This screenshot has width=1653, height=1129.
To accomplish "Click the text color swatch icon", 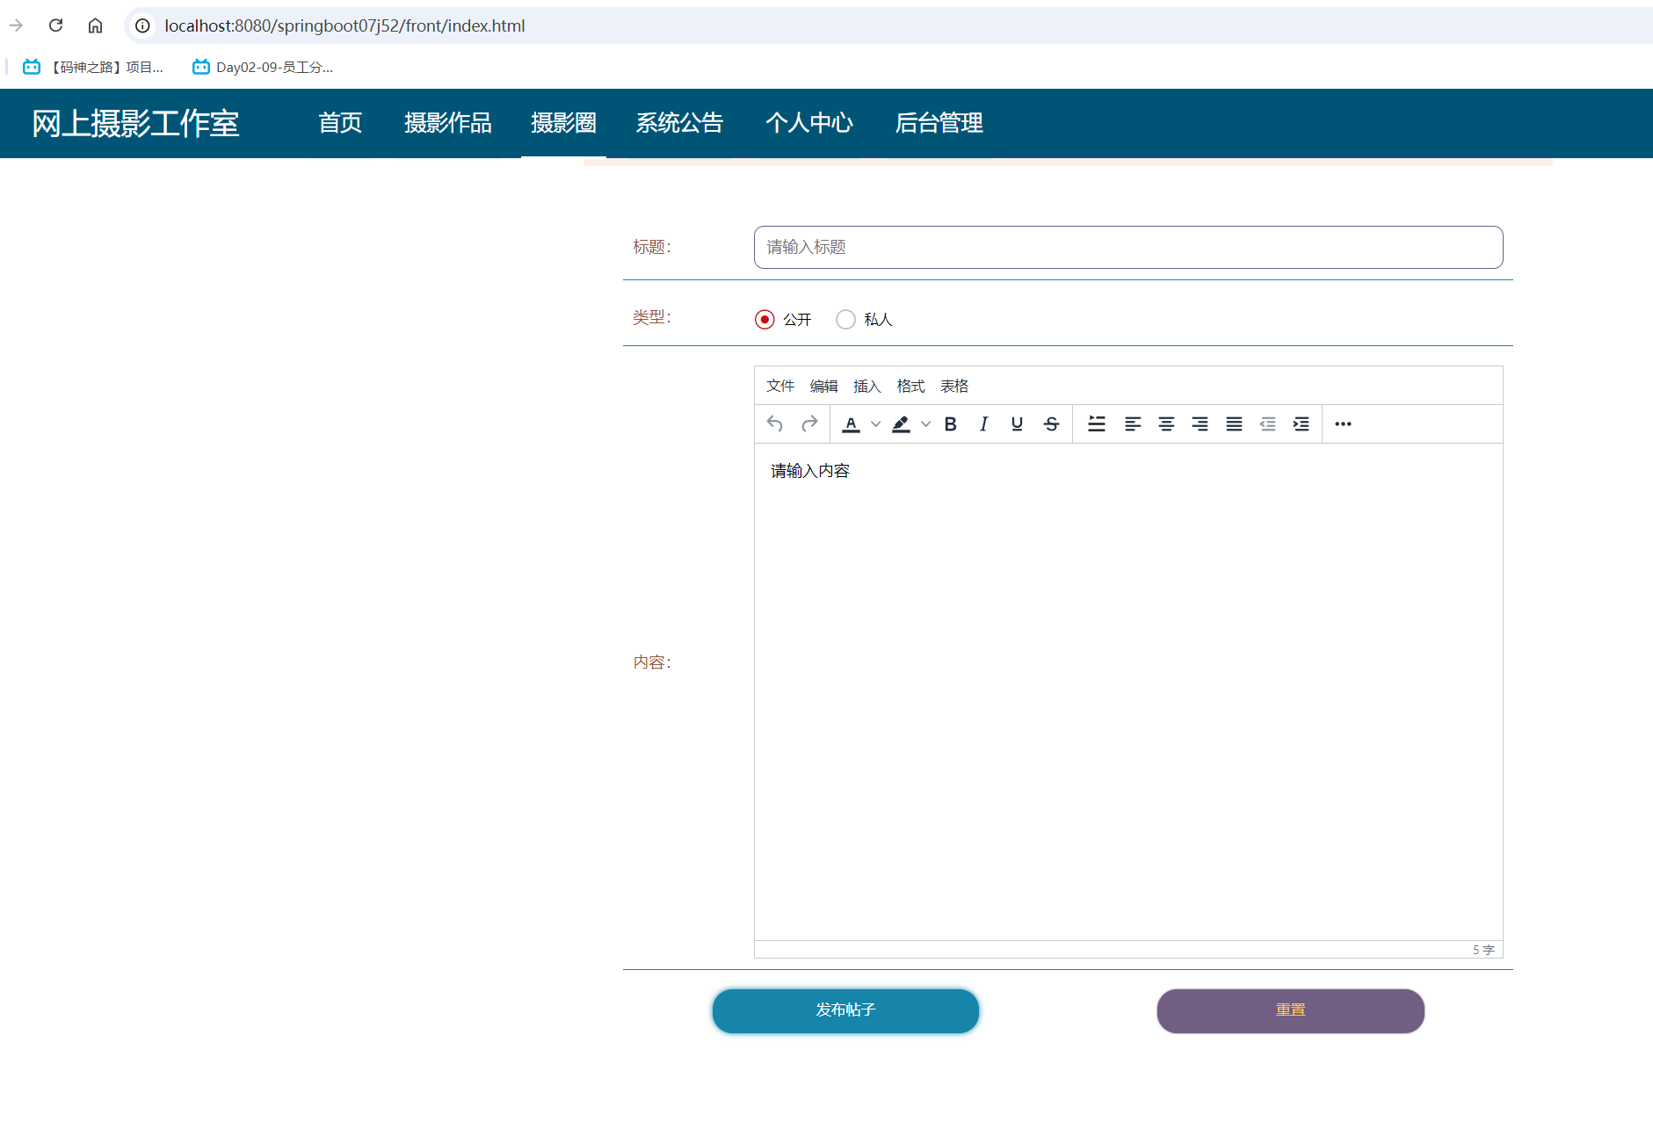I will 851,423.
